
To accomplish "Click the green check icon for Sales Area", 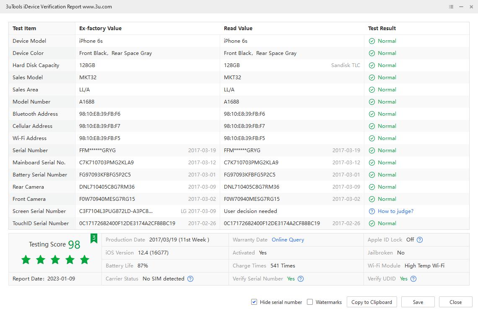I will [x=371, y=90].
